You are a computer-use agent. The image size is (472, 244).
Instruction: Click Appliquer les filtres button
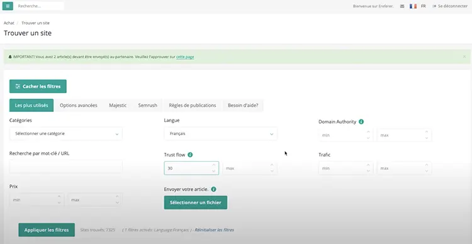click(x=47, y=230)
